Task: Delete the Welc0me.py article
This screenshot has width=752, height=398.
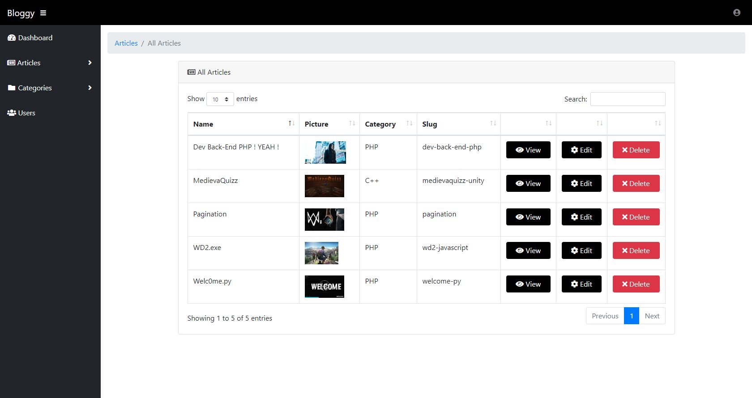Action: 636,284
